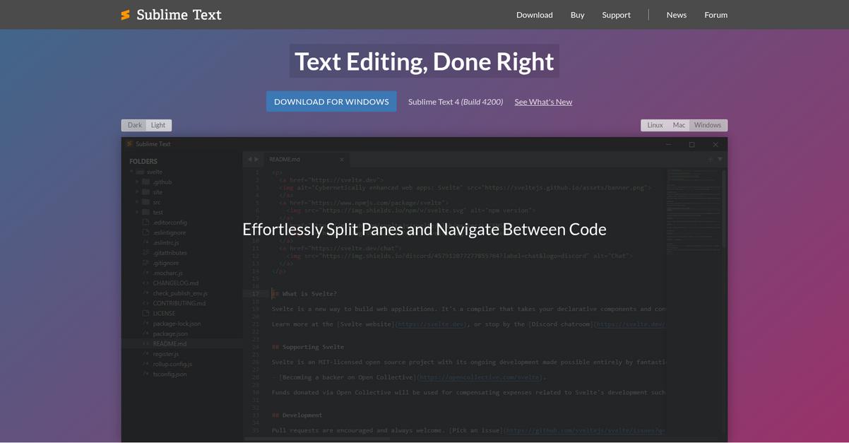Screen dimensions: 849x443
Task: Click the file icon beside .eslintignore
Action: coord(146,232)
